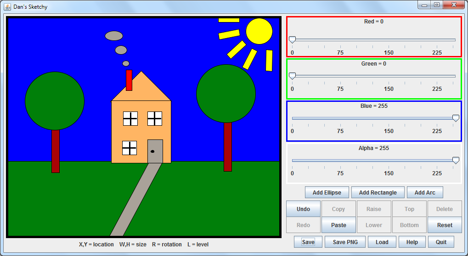468x256 pixels.
Task: Select the right tree trunk
Action: pyautogui.click(x=228, y=147)
